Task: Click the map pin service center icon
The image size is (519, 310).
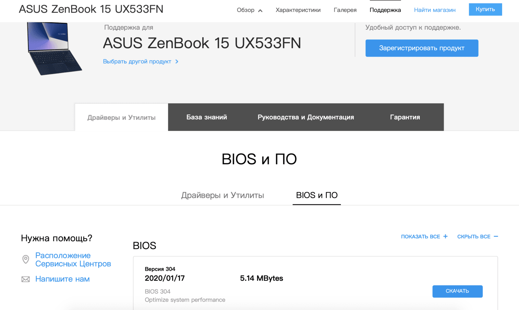Action: 26,259
